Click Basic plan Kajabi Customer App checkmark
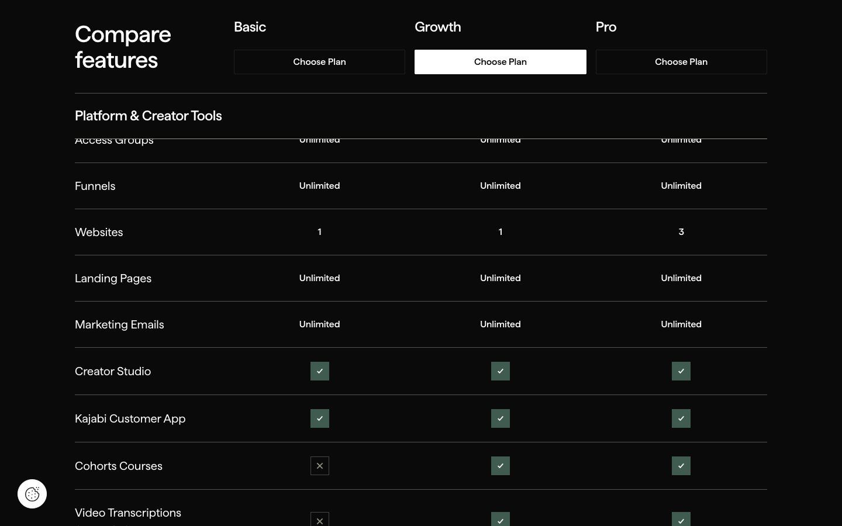Image resolution: width=842 pixels, height=526 pixels. coord(320,418)
